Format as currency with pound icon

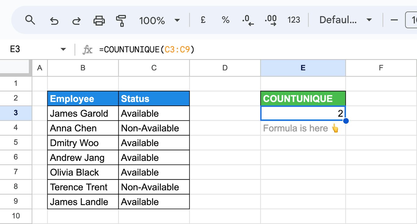coord(203,20)
